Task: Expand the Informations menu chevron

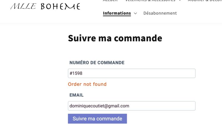Action: pos(135,13)
